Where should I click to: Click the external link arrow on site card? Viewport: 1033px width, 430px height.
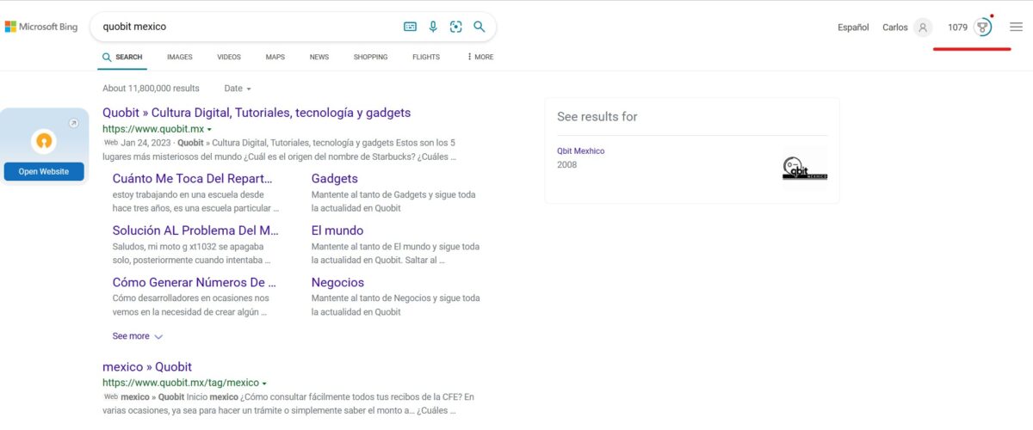click(73, 124)
